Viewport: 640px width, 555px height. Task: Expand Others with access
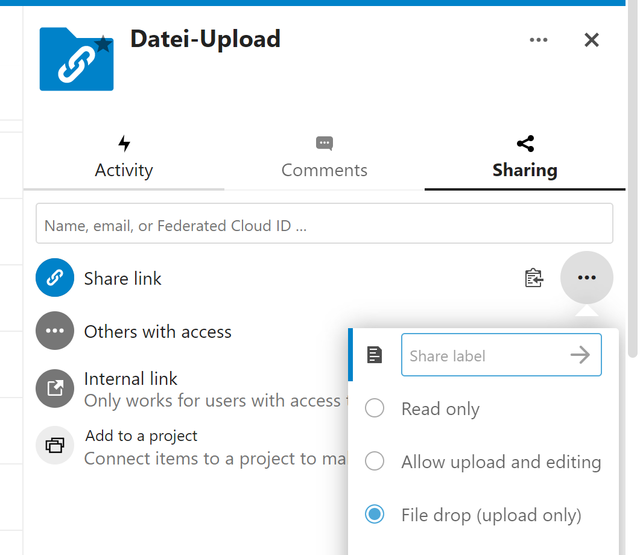[x=157, y=332]
